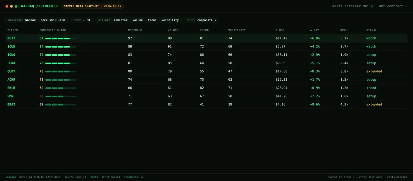Sort by VOLUME column header
Viewport: 413px width, 181px height.
pos(173,30)
